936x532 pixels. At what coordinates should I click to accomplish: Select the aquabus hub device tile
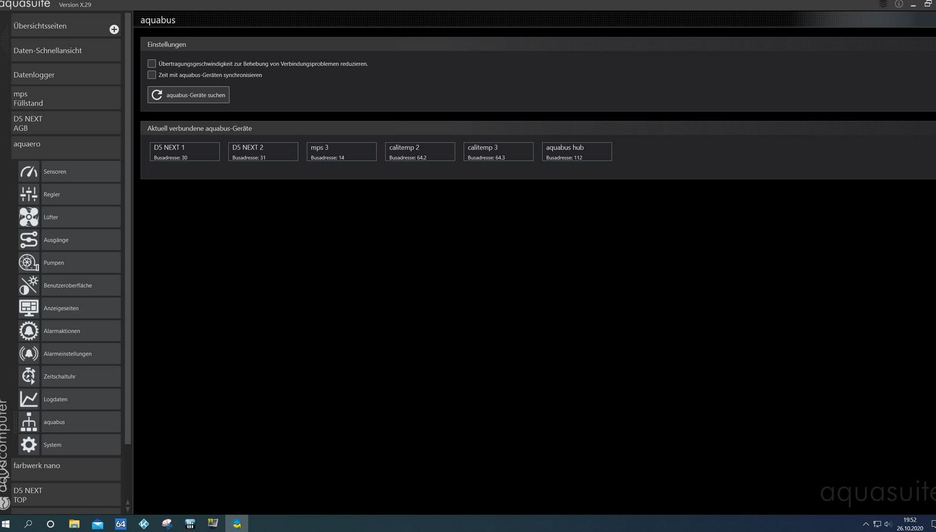click(x=577, y=151)
